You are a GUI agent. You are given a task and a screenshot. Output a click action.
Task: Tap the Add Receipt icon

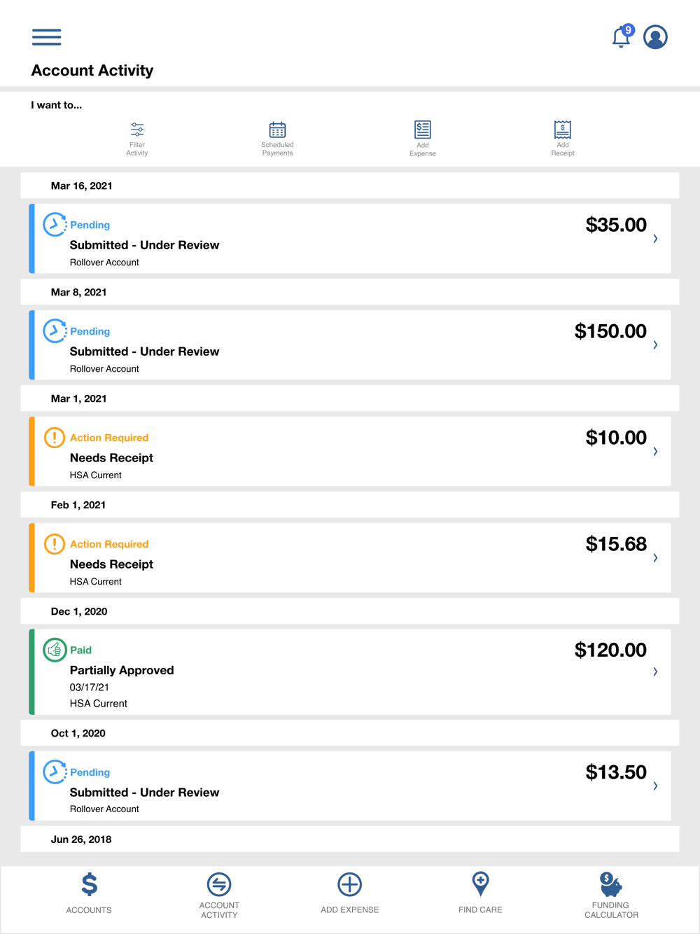pyautogui.click(x=563, y=130)
